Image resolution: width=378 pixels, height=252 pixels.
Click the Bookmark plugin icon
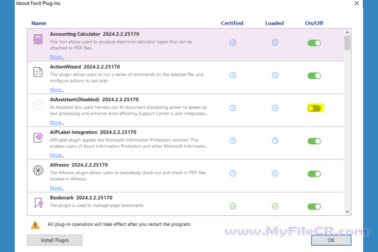(38, 203)
